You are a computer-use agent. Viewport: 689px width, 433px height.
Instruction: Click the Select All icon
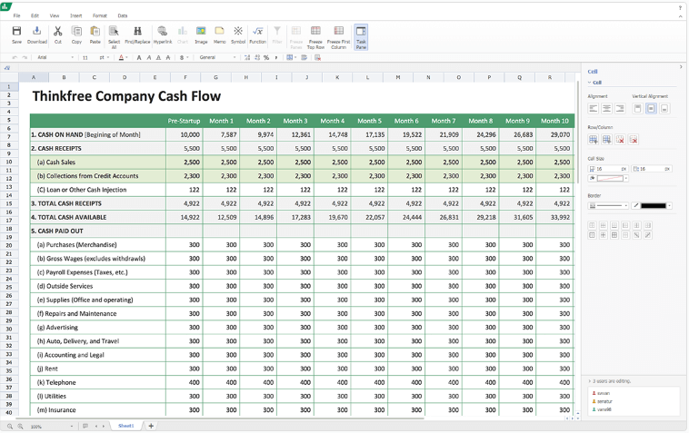pos(114,31)
